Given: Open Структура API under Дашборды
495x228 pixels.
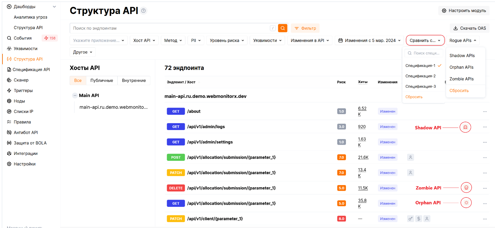Looking at the screenshot, I should tap(28, 28).
